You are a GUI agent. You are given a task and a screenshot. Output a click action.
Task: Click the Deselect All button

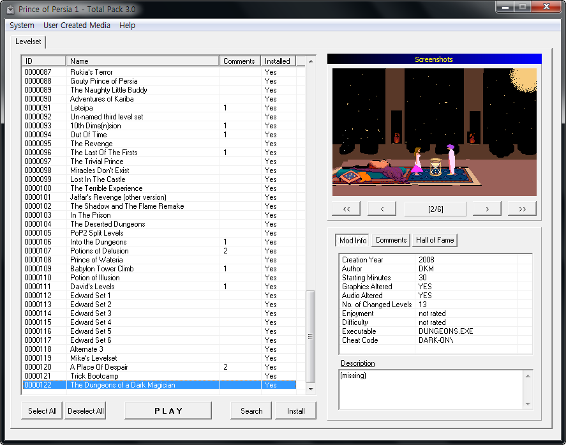pos(86,411)
